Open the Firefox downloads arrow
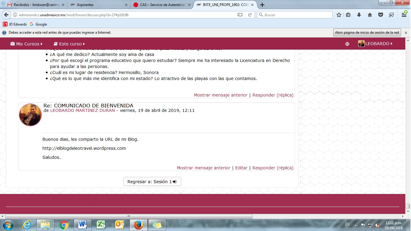Viewport: 411px width, 231px height. pyautogui.click(x=359, y=15)
